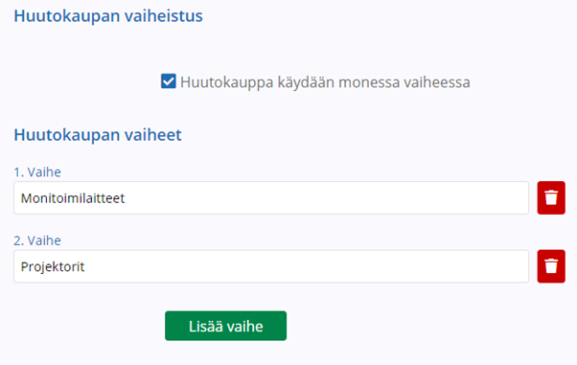Click the white trash glyph beside Monitoimilaitteet
This screenshot has height=365, width=577.
pyautogui.click(x=551, y=197)
